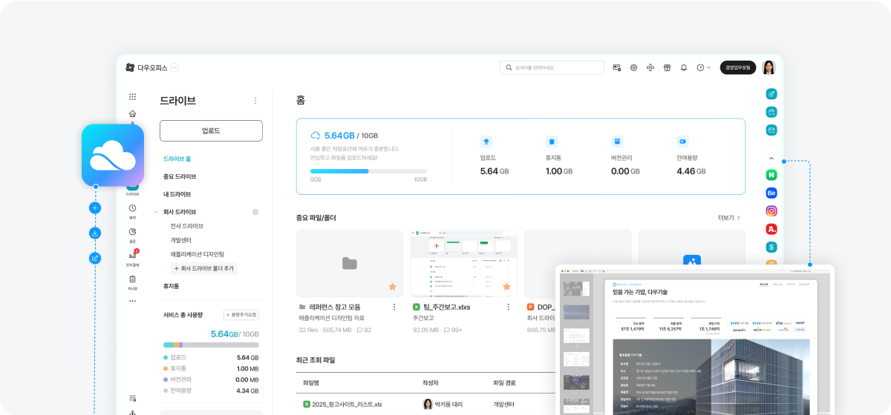Click the teal calendar icon in right sidebar
Image resolution: width=891 pixels, height=415 pixels.
click(x=771, y=112)
